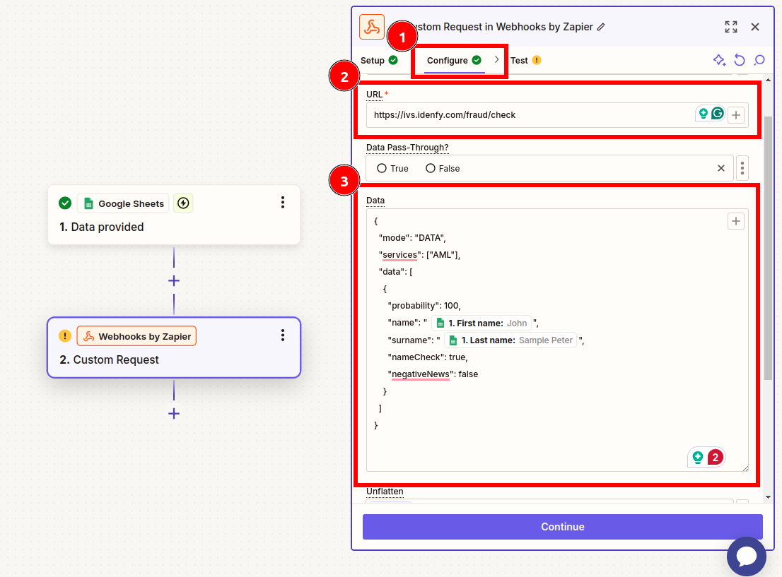Open the AI assistant sparkle icon
This screenshot has width=782, height=577.
point(719,60)
